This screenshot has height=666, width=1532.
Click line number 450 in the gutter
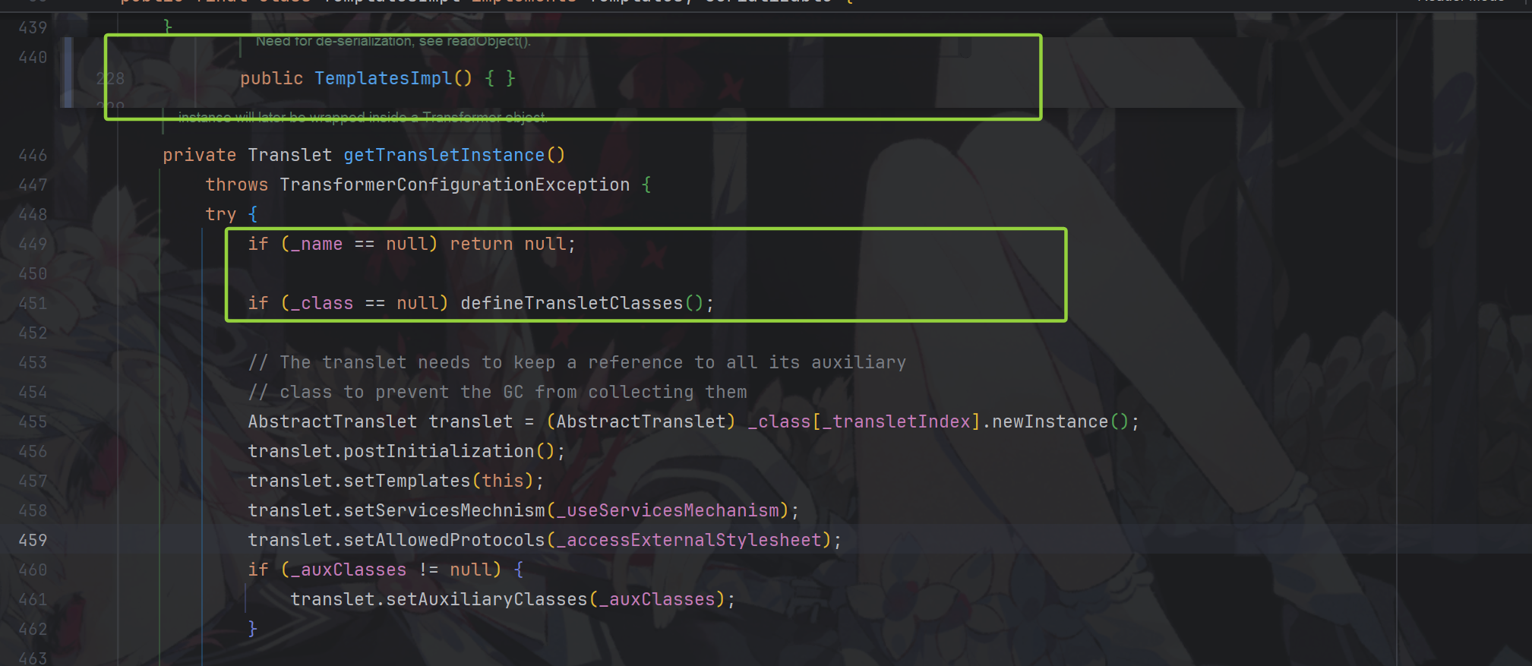(x=33, y=273)
